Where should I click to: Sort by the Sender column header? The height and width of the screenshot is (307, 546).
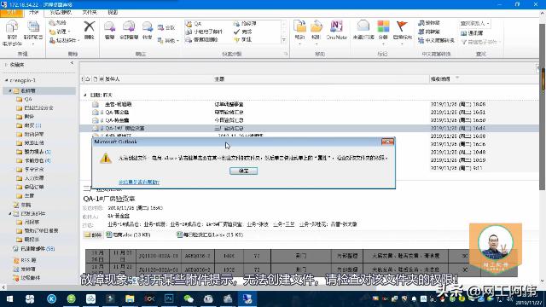coord(113,79)
